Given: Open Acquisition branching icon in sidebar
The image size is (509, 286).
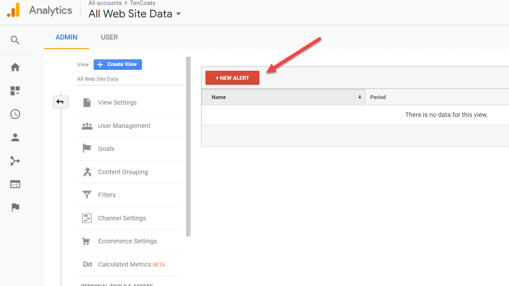Looking at the screenshot, I should click(15, 161).
